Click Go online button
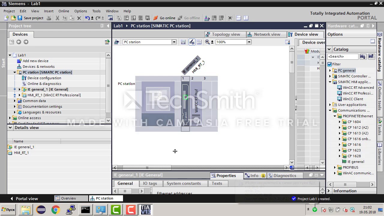This screenshot has width=384, height=216. click(164, 18)
